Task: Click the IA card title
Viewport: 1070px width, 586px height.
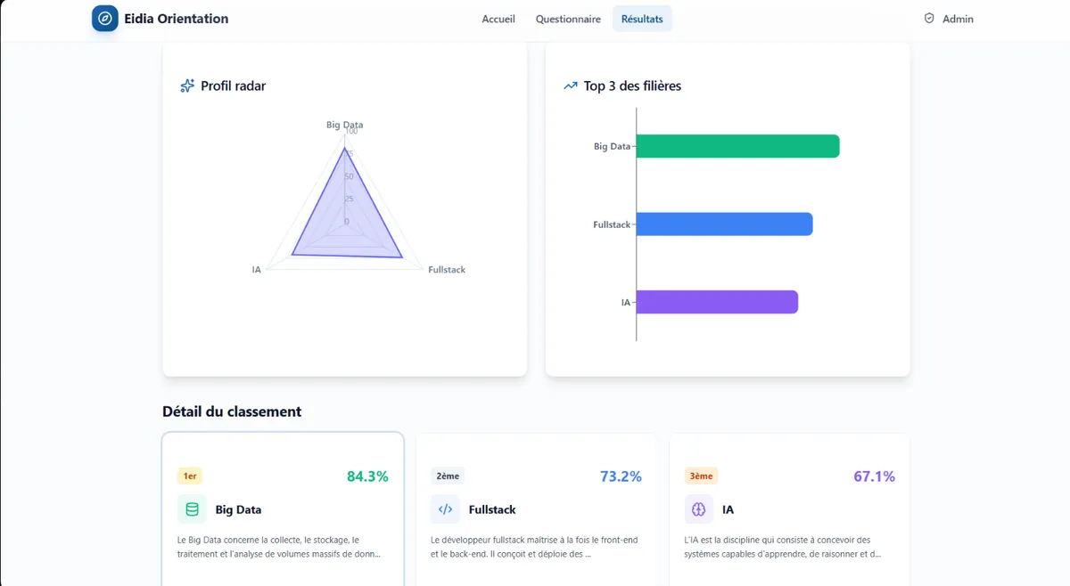Action: [728, 510]
